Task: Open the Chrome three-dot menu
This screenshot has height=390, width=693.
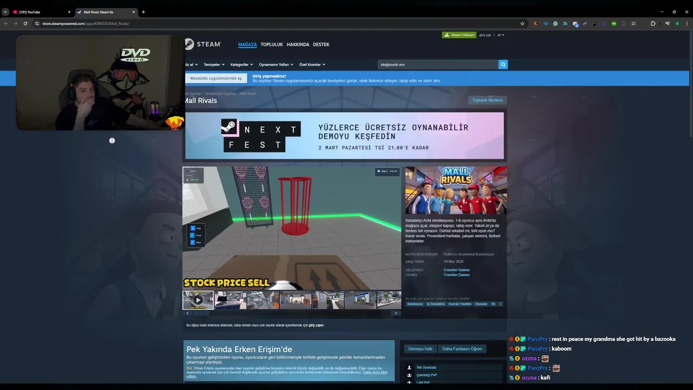Action: [687, 23]
